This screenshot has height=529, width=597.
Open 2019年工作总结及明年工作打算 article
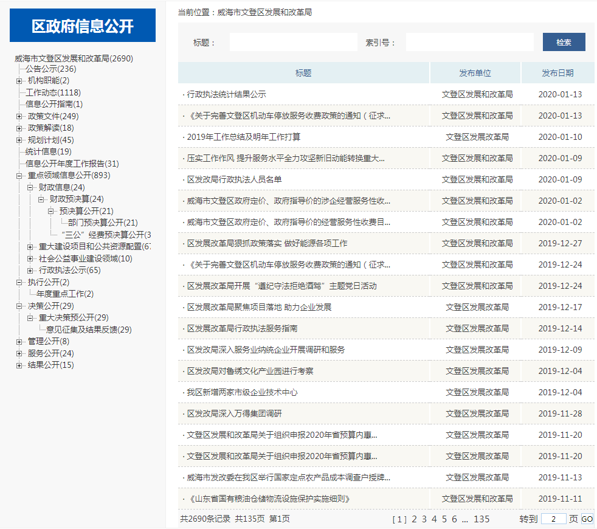click(x=243, y=137)
